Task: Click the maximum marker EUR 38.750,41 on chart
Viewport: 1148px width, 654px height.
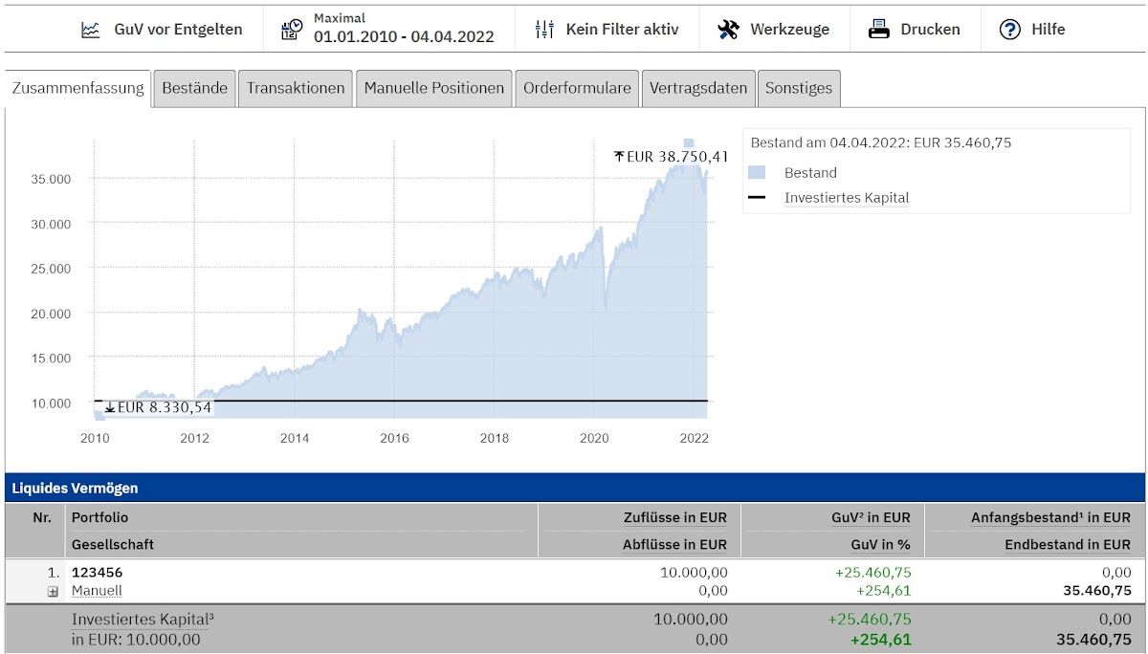Action: click(672, 156)
